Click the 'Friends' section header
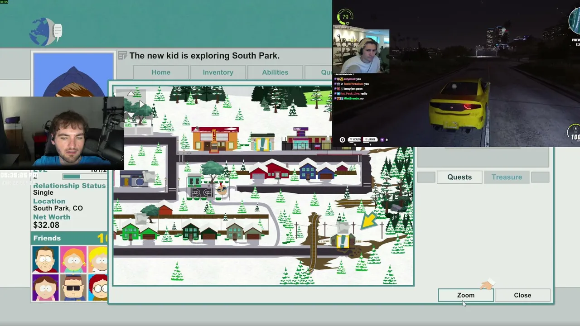Screen dimensions: 580x326 (x=47, y=238)
